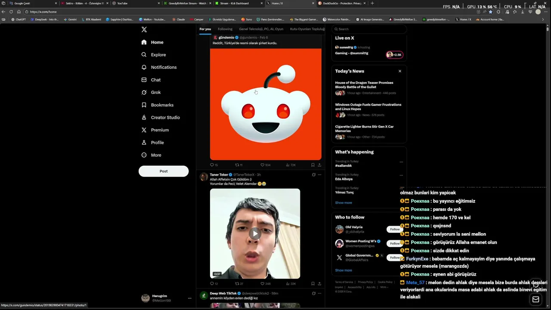
Task: Switch to the Following tab
Action: click(225, 29)
